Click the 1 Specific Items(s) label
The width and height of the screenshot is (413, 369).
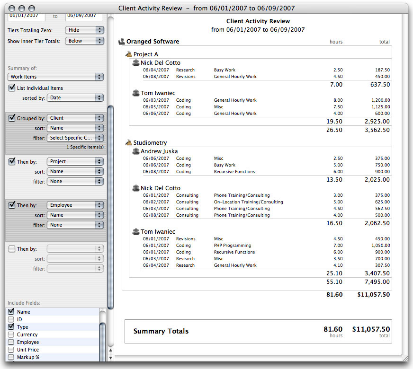click(85, 147)
